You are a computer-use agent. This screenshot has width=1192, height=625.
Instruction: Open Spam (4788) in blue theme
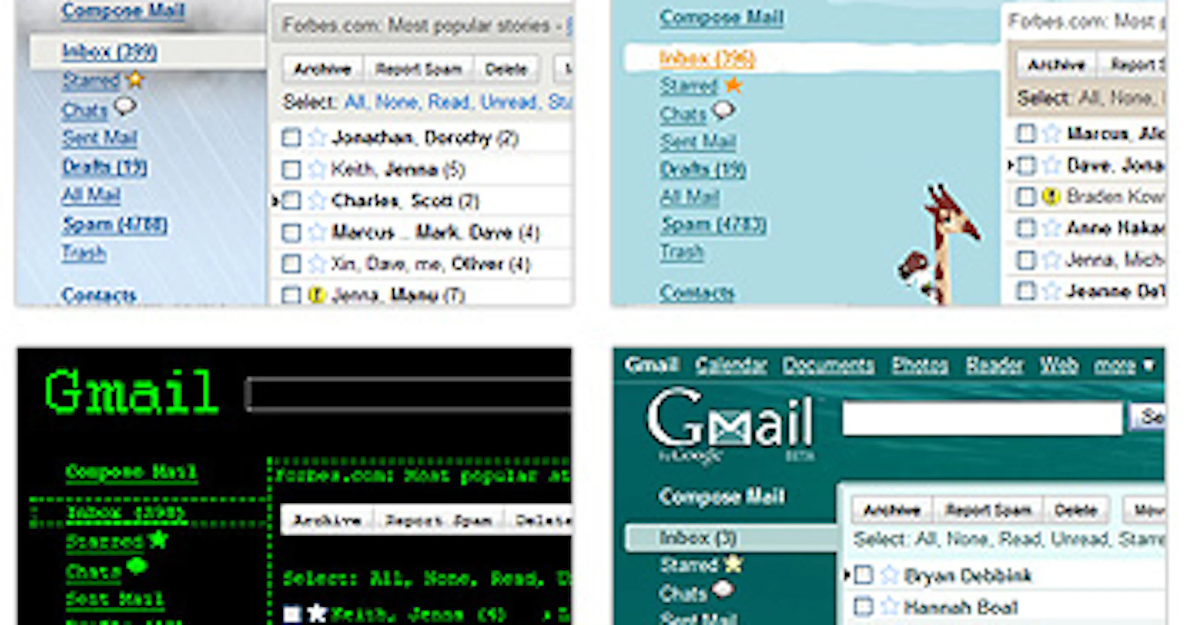(x=115, y=225)
